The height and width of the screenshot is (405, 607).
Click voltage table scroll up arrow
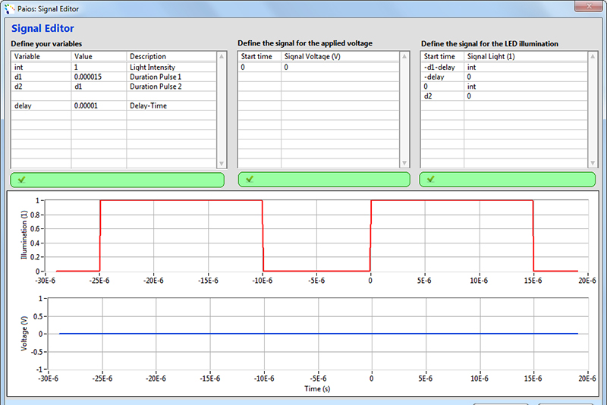pyautogui.click(x=404, y=56)
